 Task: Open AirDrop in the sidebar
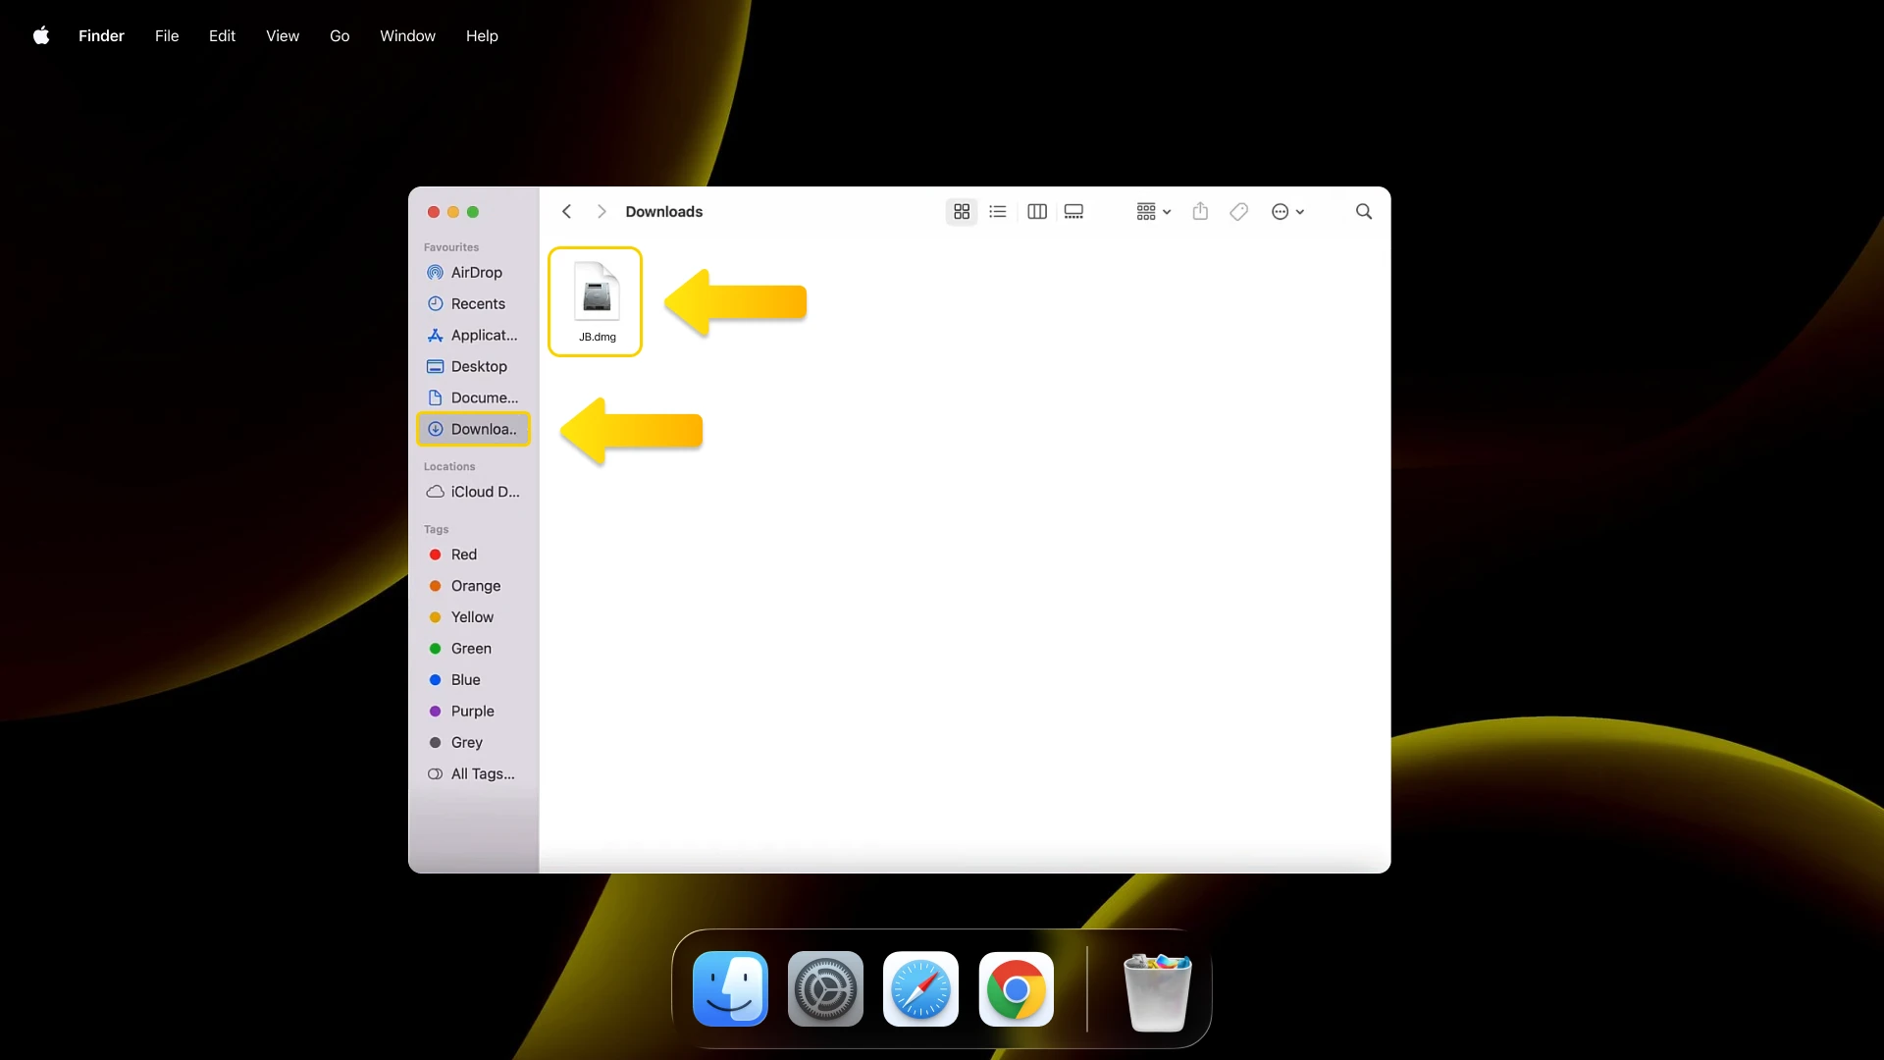[476, 272]
